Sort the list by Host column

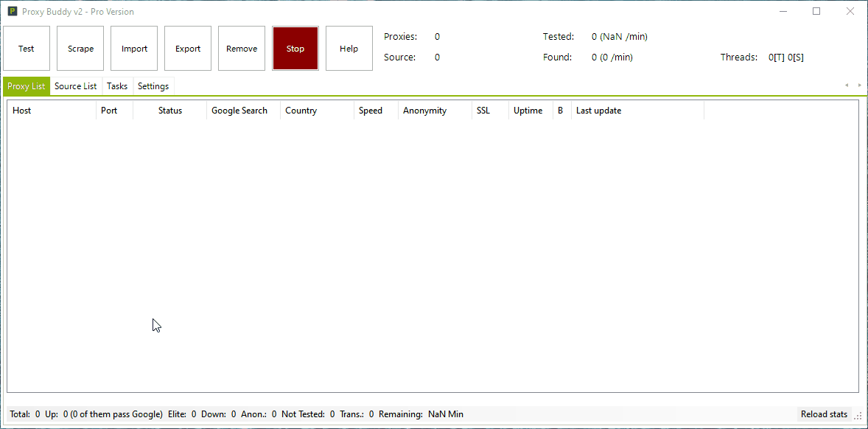21,110
